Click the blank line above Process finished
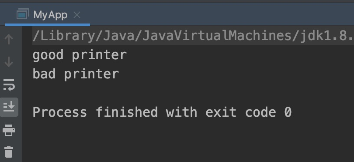This screenshot has height=162, width=354. coord(188,93)
